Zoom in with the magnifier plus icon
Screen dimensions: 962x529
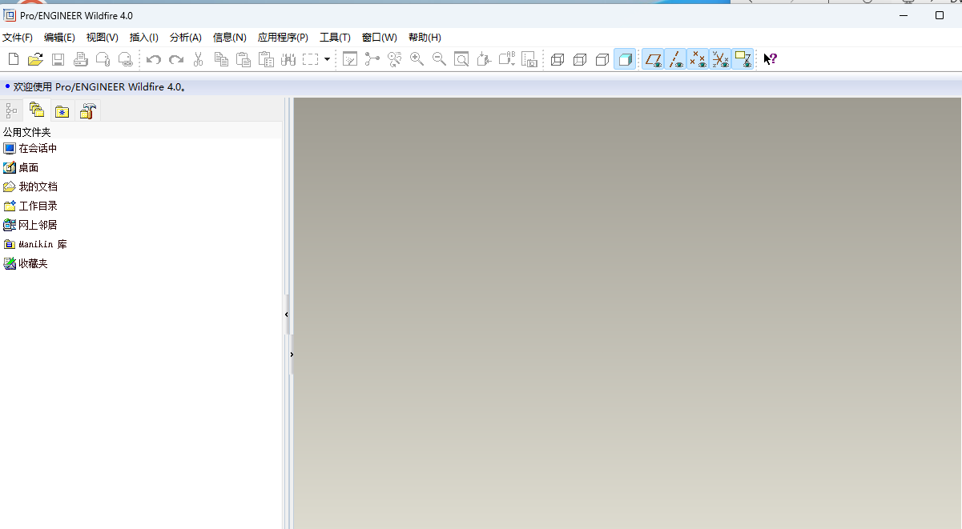click(417, 59)
